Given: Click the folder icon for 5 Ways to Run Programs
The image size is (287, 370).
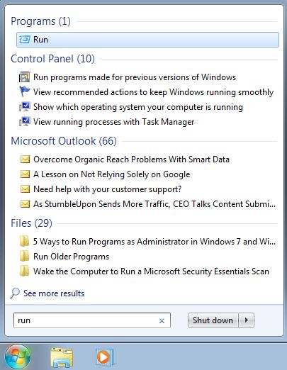Looking at the screenshot, I should coord(24,241).
